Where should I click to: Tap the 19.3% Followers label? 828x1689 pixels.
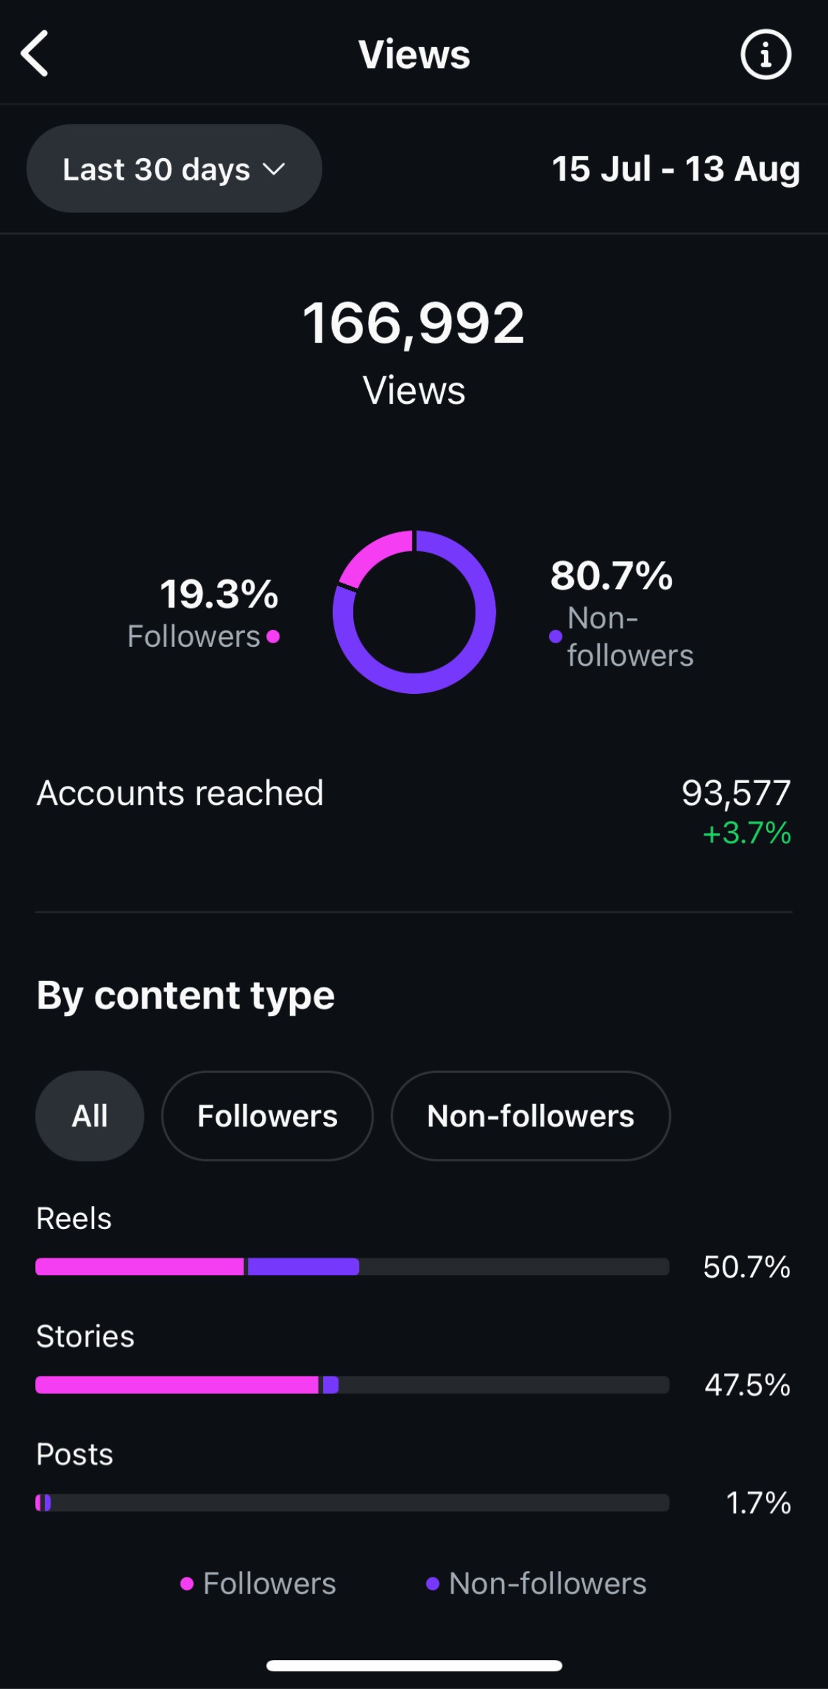coord(211,612)
